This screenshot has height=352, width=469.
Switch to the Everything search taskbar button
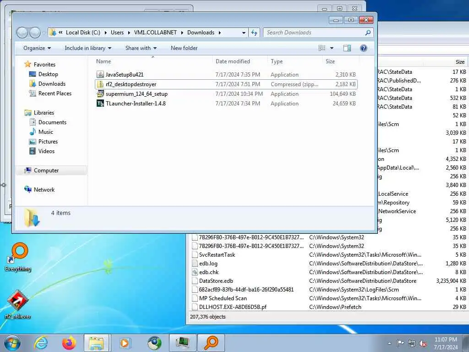[x=211, y=343]
